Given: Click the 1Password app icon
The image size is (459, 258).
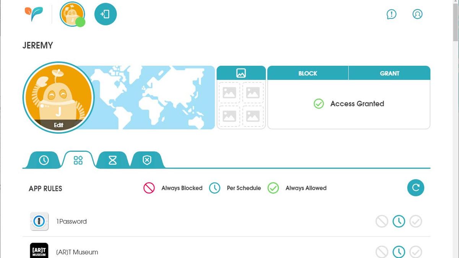Looking at the screenshot, I should [38, 221].
